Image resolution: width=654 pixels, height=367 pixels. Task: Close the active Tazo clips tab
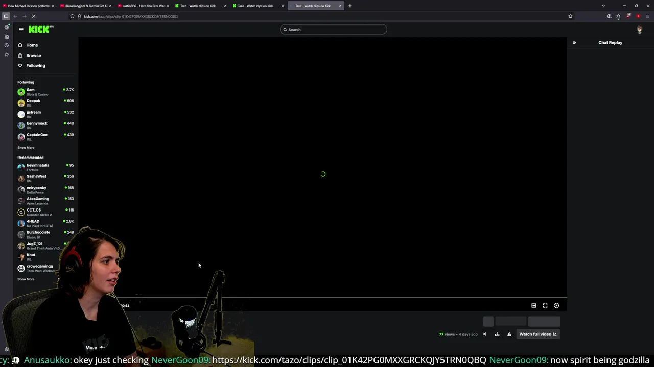[340, 6]
